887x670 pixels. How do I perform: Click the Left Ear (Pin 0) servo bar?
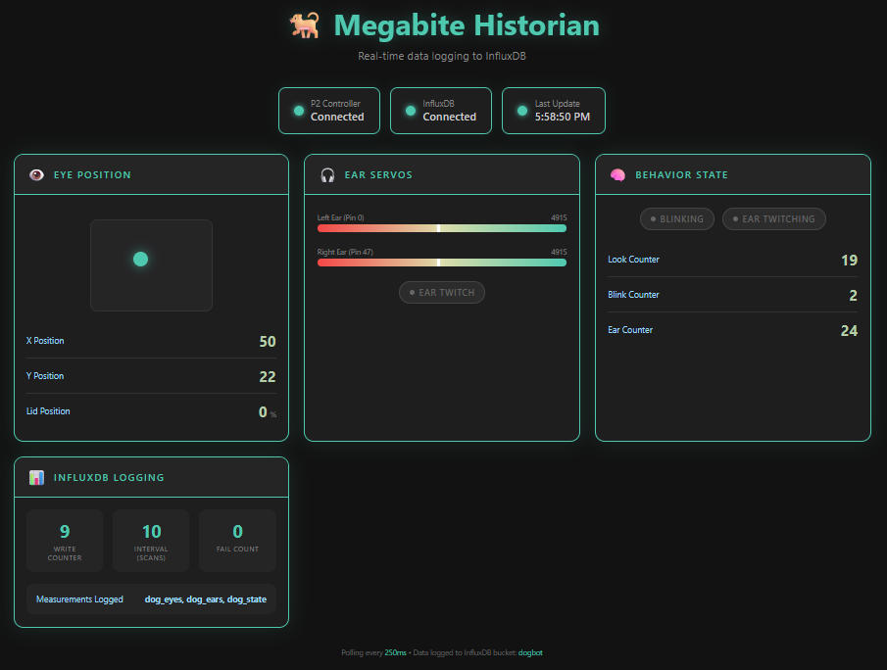441,228
